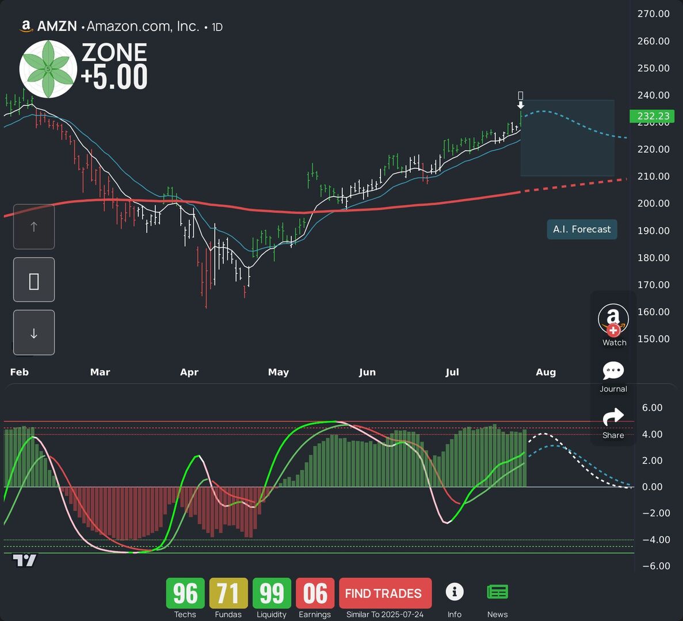Click the 270.00 price axis label
Viewport: 683px width, 621px height.
(654, 14)
